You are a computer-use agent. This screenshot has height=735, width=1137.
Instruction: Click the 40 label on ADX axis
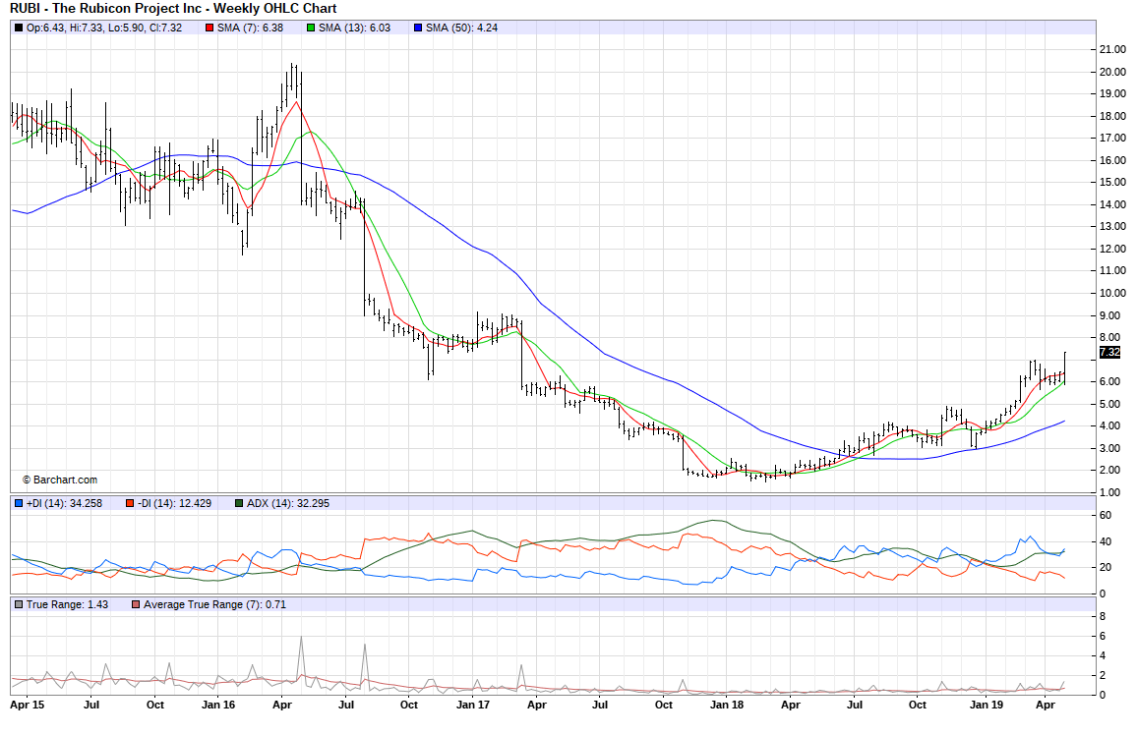tap(1106, 541)
